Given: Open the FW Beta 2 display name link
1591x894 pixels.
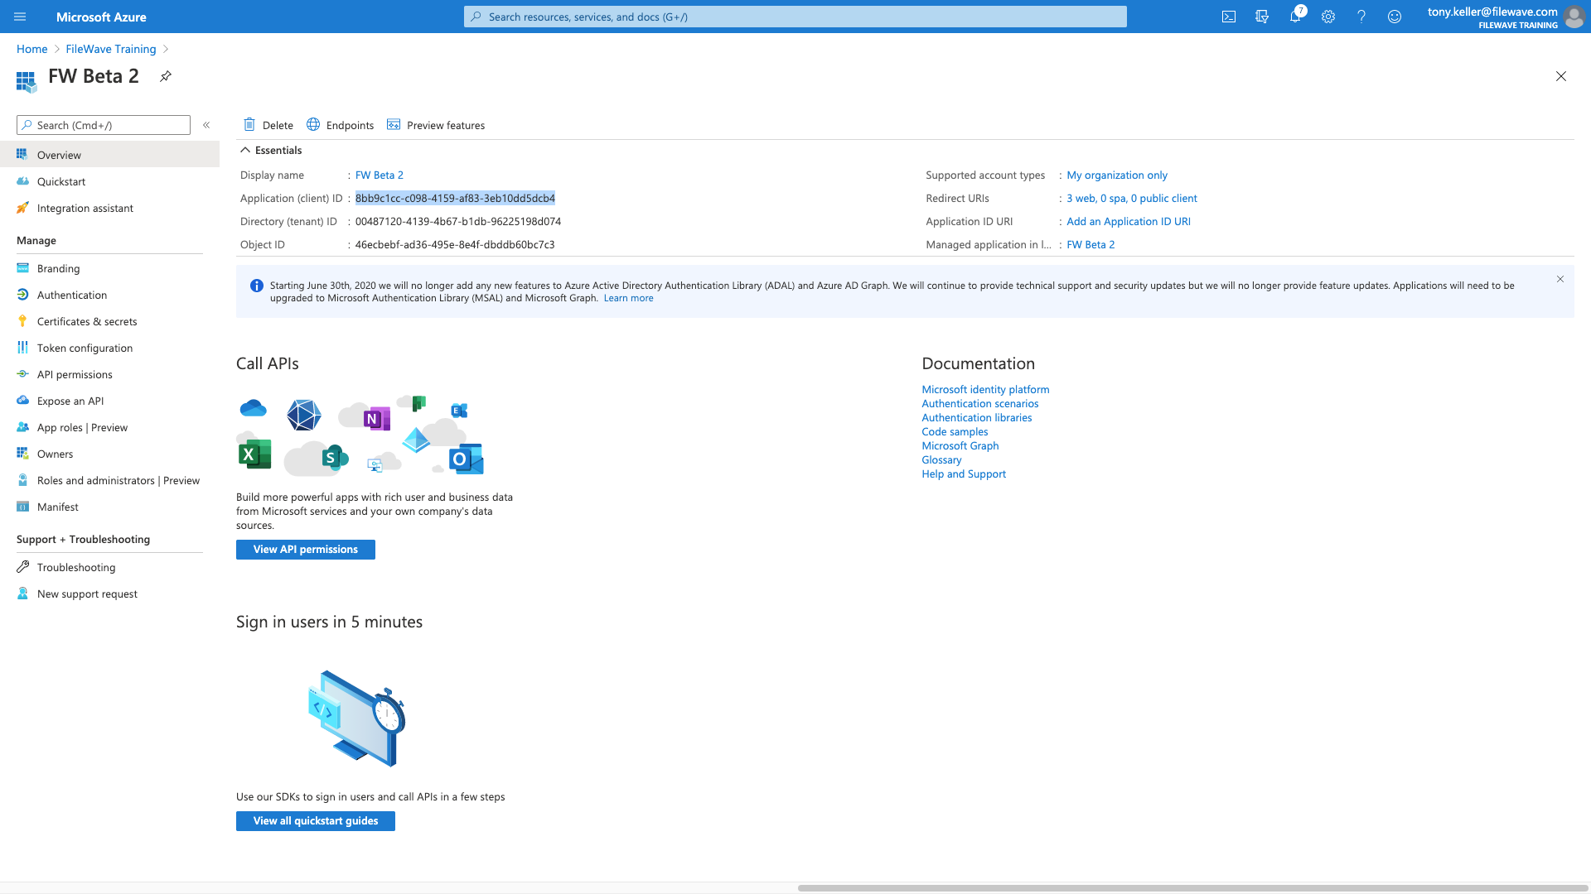Looking at the screenshot, I should [x=380, y=175].
